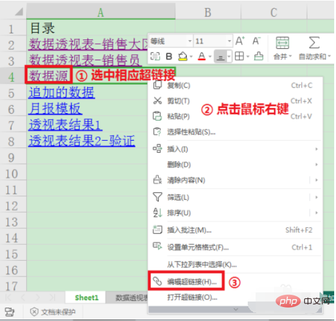Screen dimensions: 336x321
Task: Expand the 插入(I) submenu arrow
Action: pos(317,149)
